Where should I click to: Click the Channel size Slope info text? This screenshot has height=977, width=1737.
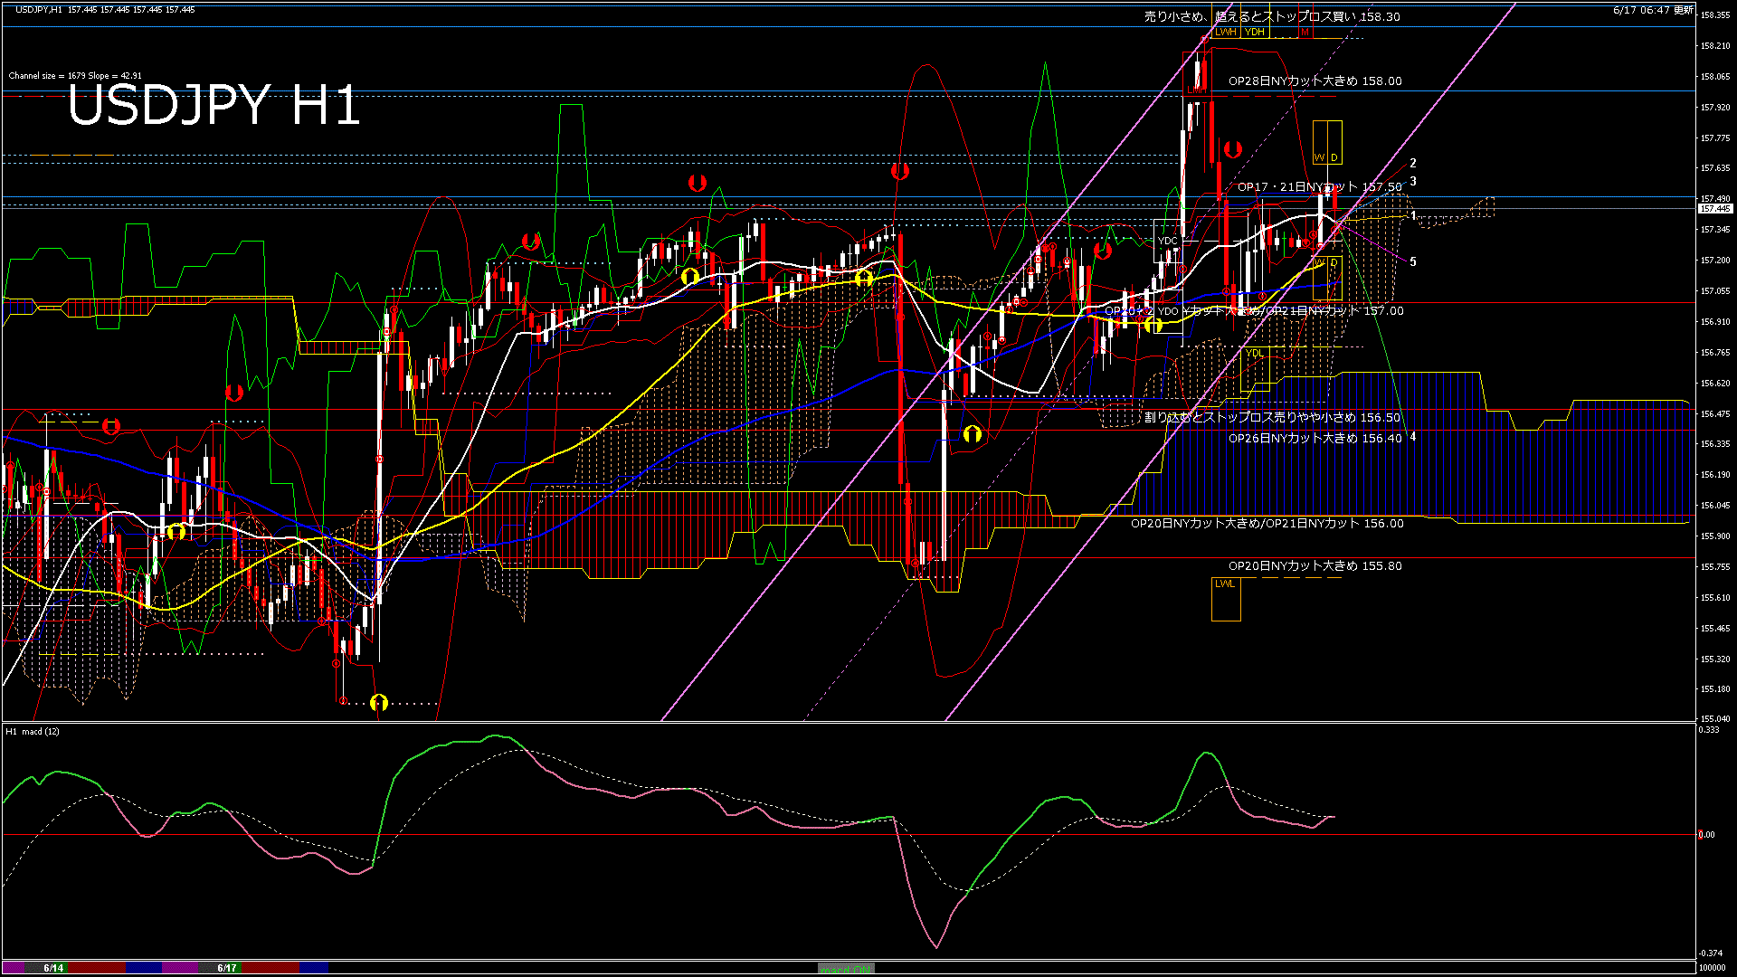point(75,76)
